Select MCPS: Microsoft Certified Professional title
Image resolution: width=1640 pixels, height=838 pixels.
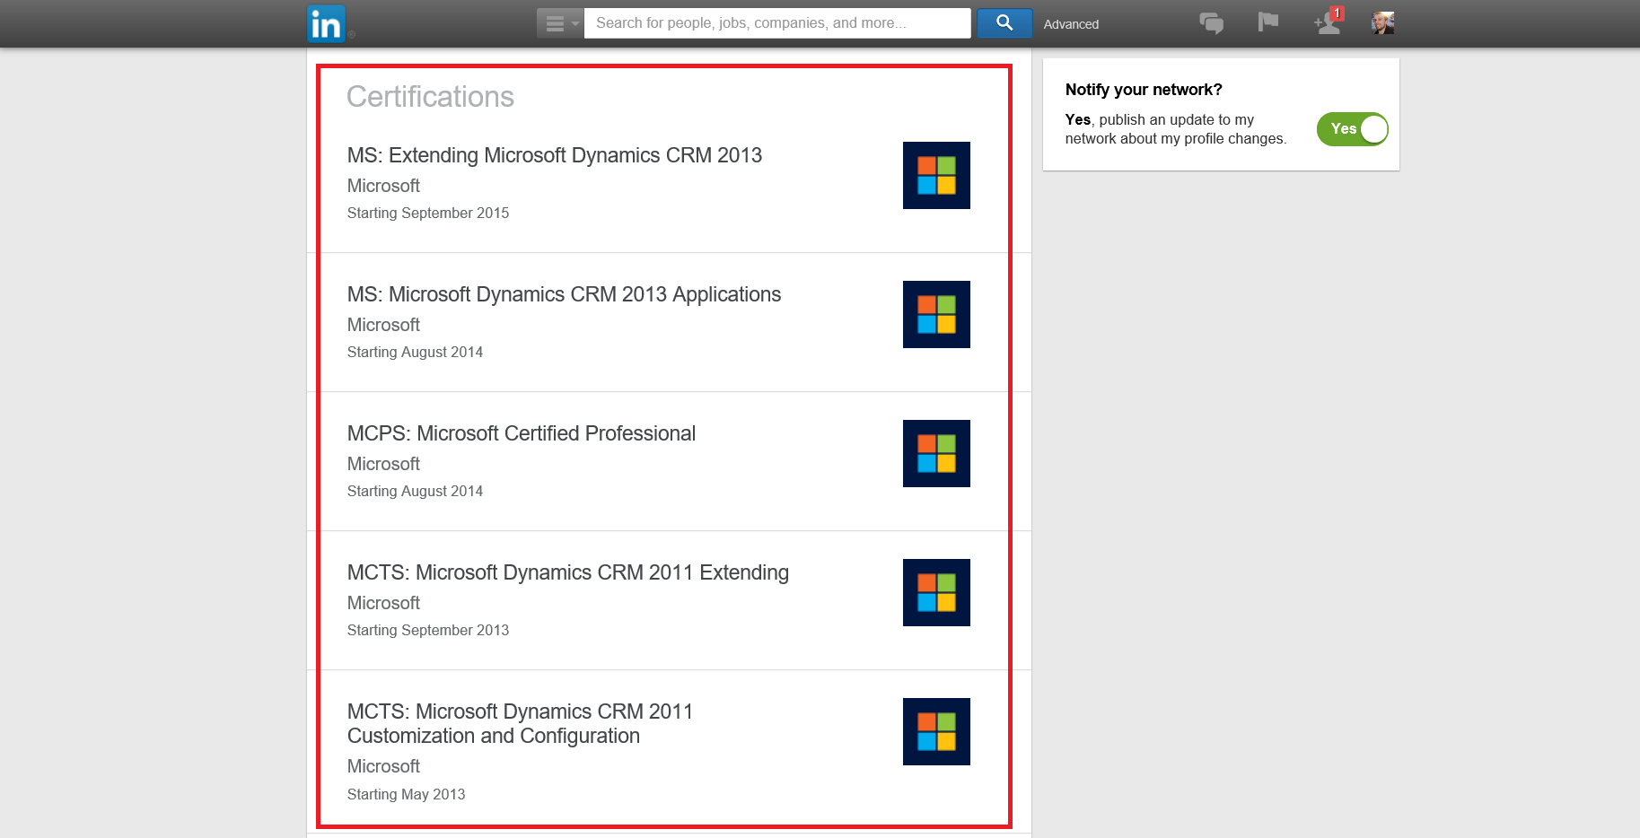521,433
